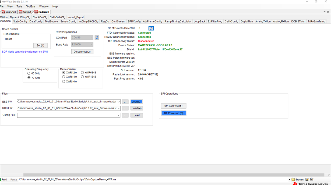331x185 pixels.
Task: Open the File menu
Action: (2, 6)
